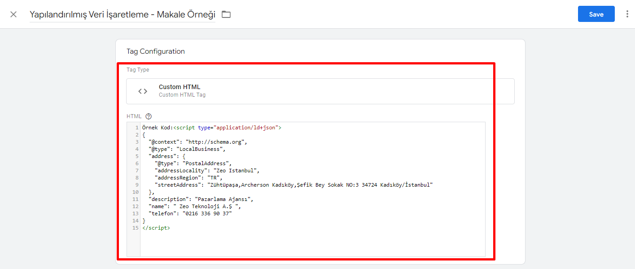Open the folder icon next to the tag name
This screenshot has height=269, width=635.
coord(226,14)
